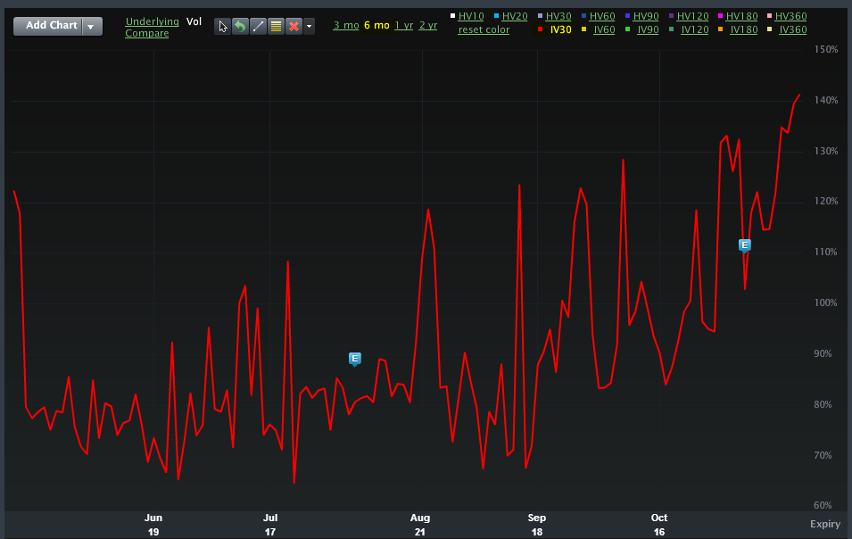Toggle the HV180 series
The height and width of the screenshot is (539, 852).
(741, 16)
